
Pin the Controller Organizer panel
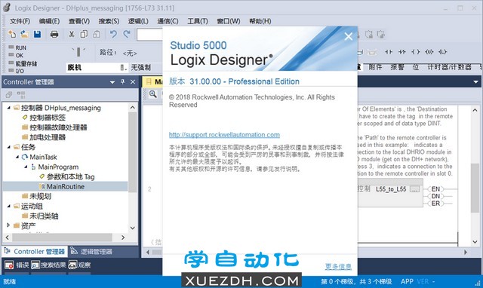[122, 82]
